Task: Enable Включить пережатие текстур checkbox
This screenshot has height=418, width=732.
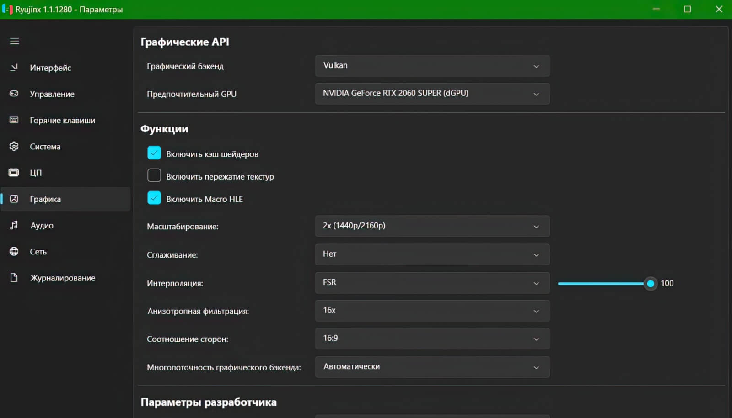Action: 154,175
